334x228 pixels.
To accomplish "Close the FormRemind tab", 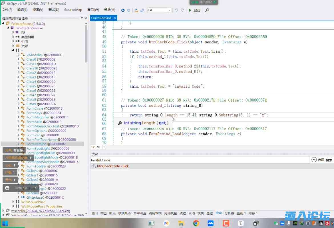I will [x=115, y=18].
